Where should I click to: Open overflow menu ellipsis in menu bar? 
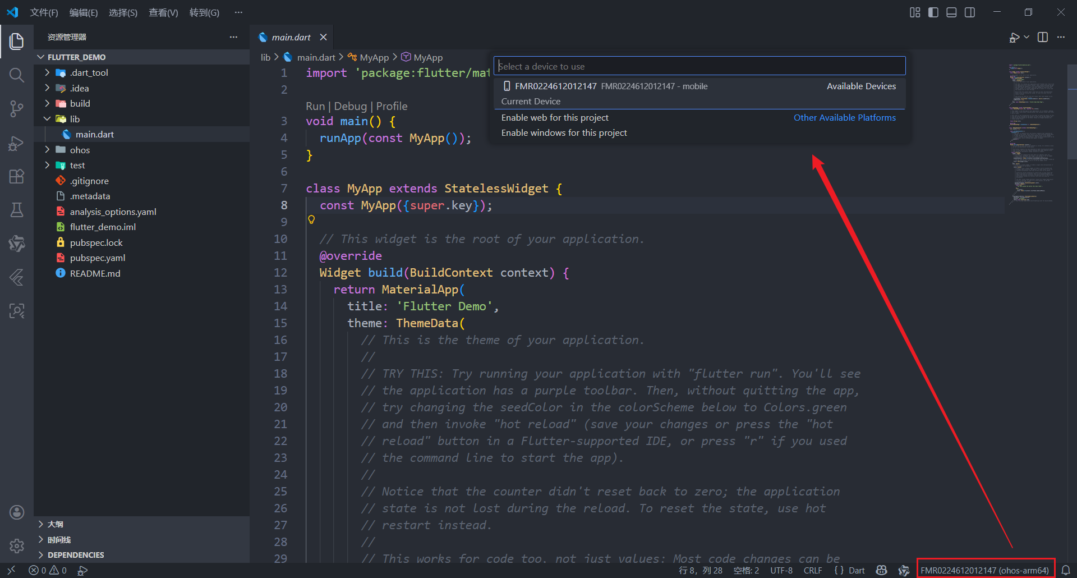238,12
